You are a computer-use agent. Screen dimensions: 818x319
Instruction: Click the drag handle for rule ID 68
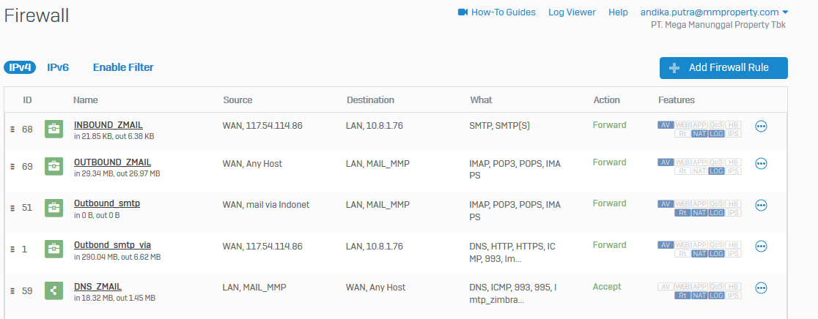pos(12,130)
